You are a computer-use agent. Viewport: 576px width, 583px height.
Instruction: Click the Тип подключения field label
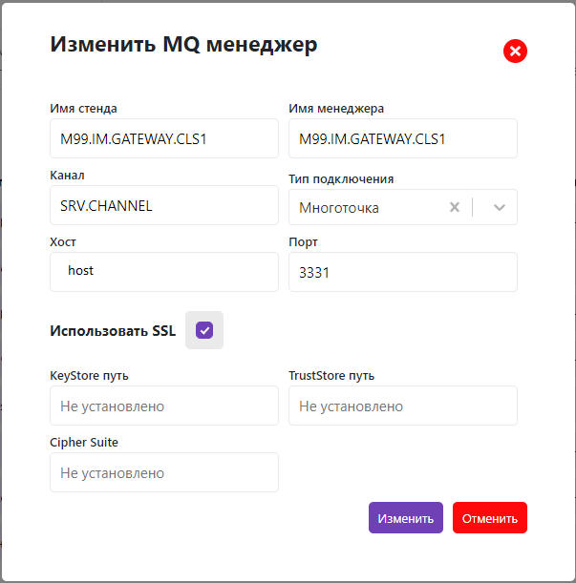341,178
